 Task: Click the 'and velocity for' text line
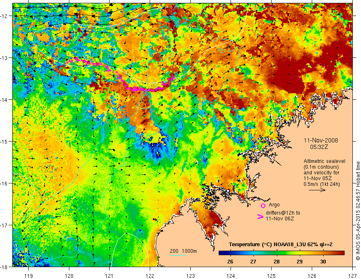click(321, 173)
